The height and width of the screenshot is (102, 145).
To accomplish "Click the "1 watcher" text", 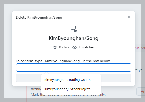I will 86,47.
